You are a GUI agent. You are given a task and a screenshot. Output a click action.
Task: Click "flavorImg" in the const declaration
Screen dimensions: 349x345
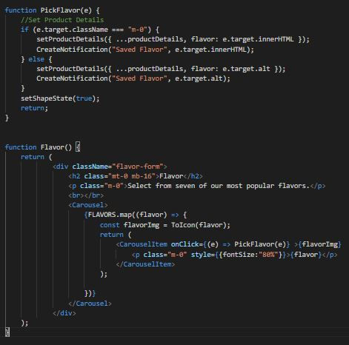click(142, 225)
